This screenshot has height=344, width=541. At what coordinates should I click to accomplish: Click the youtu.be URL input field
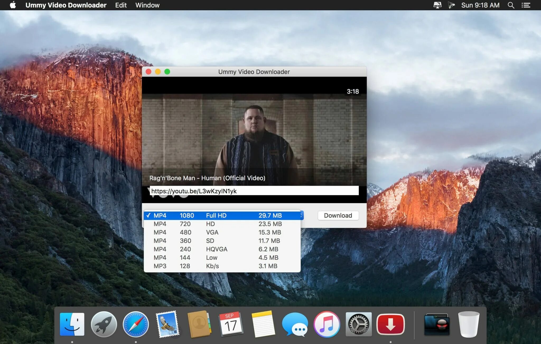click(x=254, y=191)
